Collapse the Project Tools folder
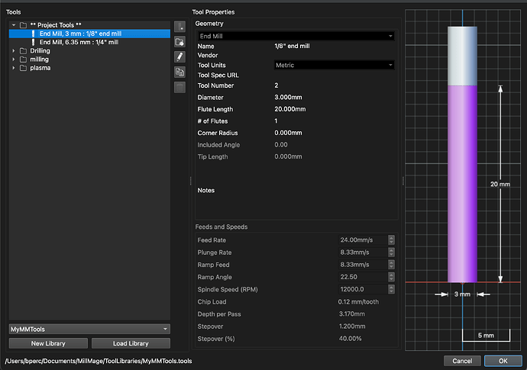This screenshot has width=527, height=370. pos(14,25)
